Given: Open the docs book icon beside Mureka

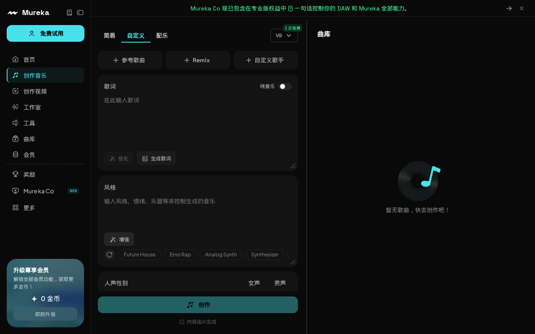Looking at the screenshot, I should 69,13.
